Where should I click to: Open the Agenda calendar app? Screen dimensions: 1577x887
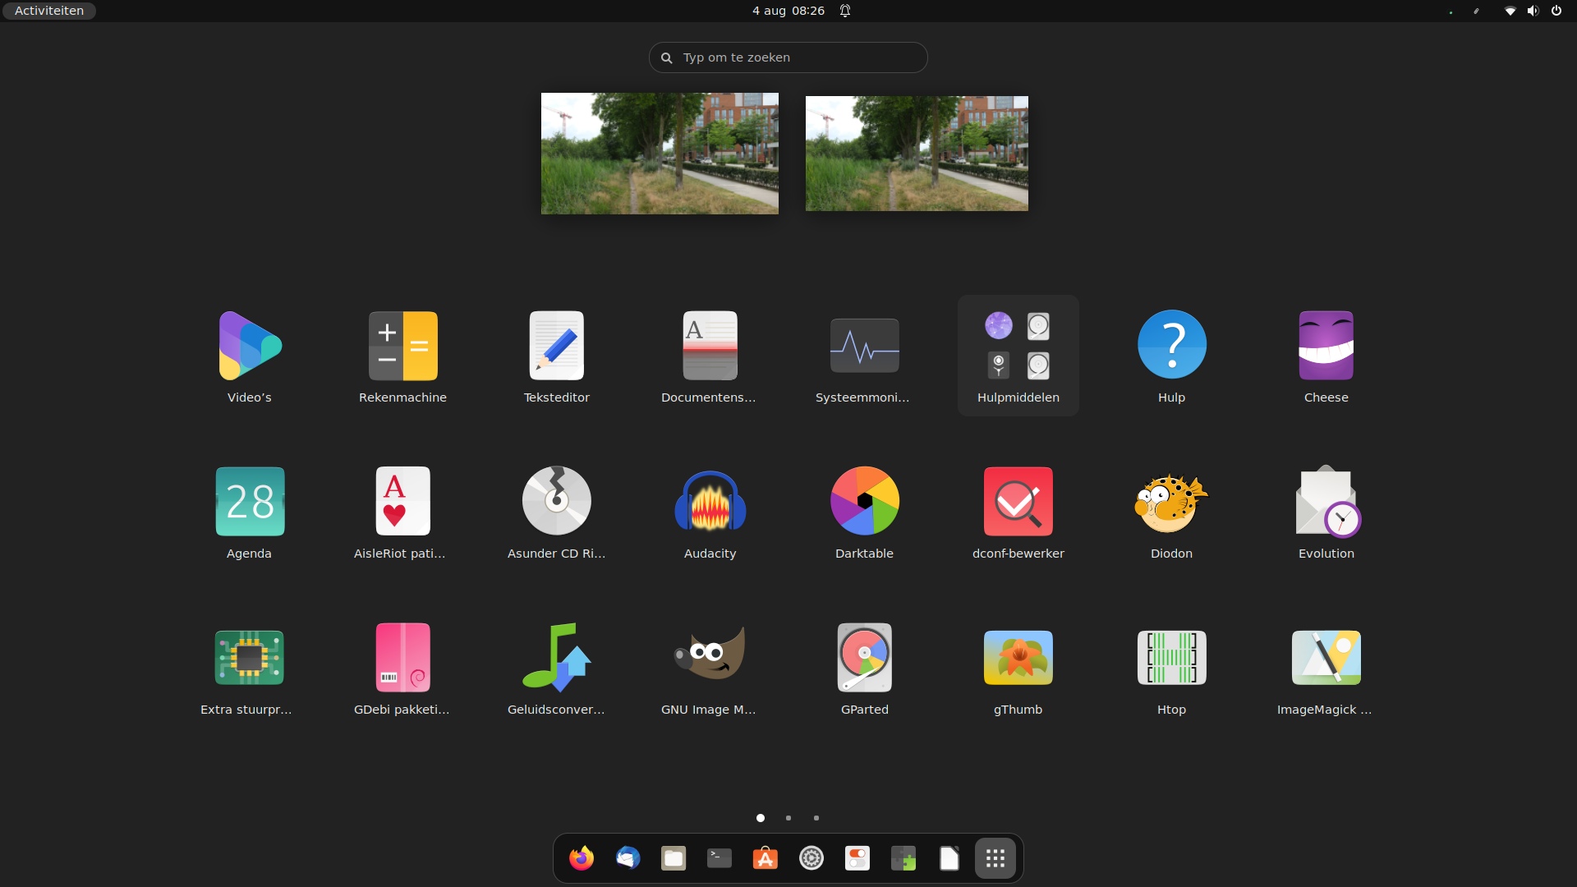point(250,502)
